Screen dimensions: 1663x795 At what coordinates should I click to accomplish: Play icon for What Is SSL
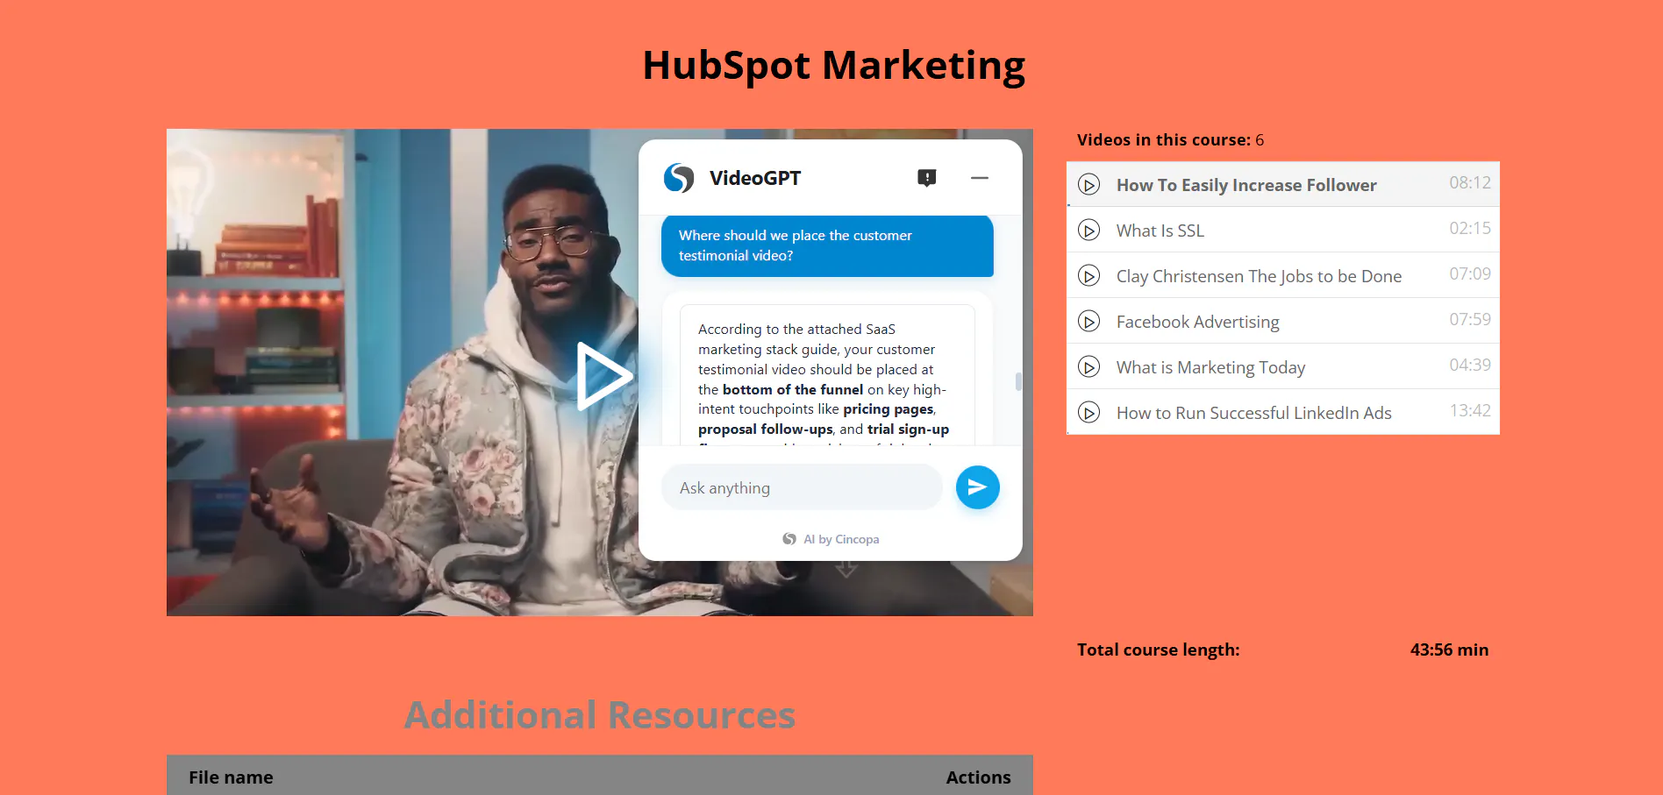tap(1088, 231)
